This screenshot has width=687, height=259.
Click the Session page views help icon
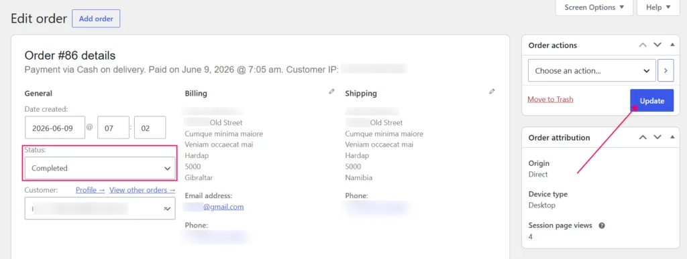[x=602, y=226]
